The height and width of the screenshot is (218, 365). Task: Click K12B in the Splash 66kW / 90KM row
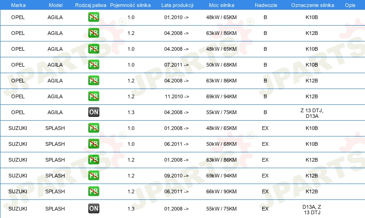coord(312,191)
